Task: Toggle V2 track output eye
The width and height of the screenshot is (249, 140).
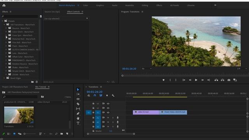Action: click(x=108, y=108)
